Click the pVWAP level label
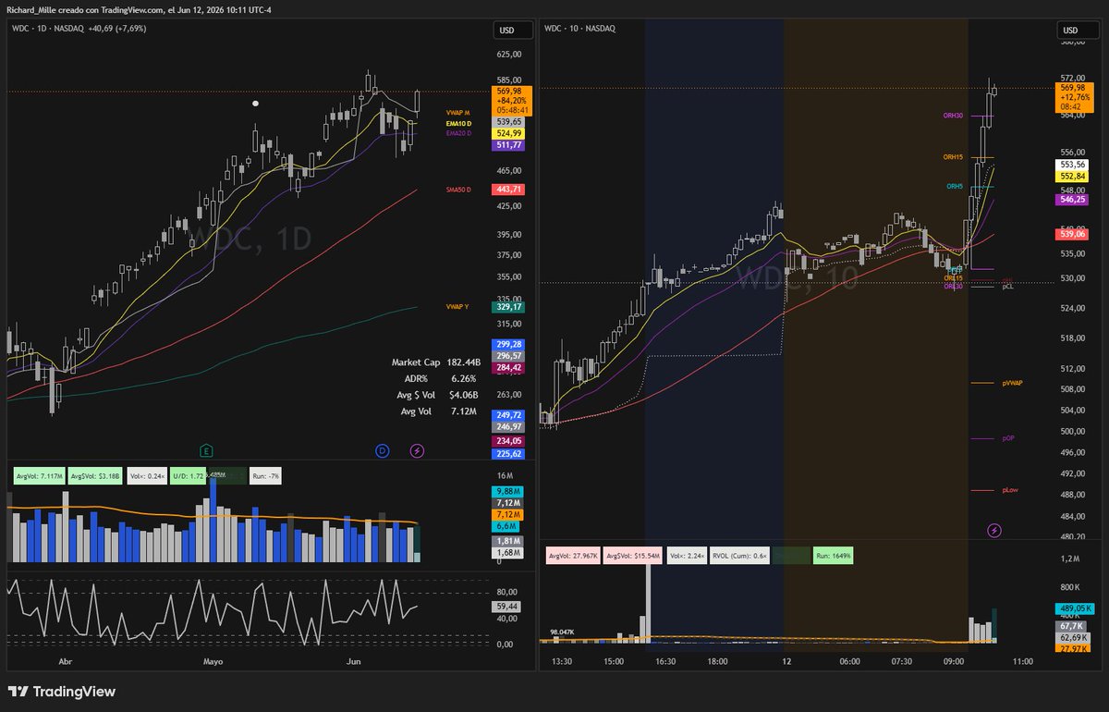This screenshot has width=1109, height=712. point(1011,382)
